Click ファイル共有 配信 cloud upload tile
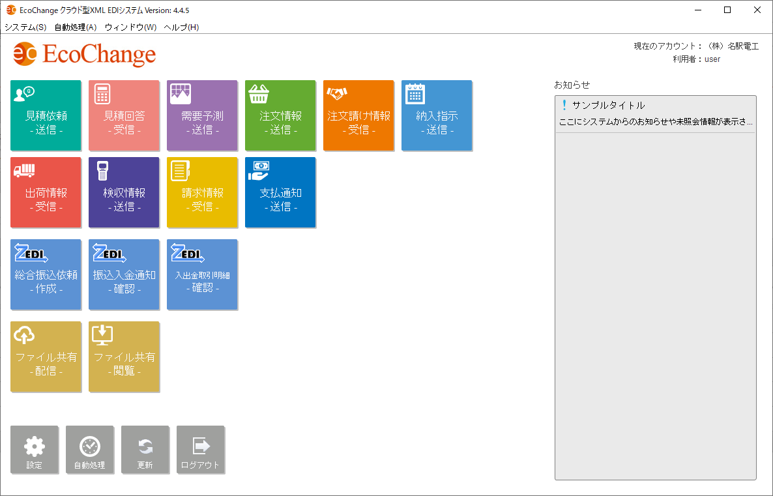Viewport: 773px width, 496px height. pos(46,357)
